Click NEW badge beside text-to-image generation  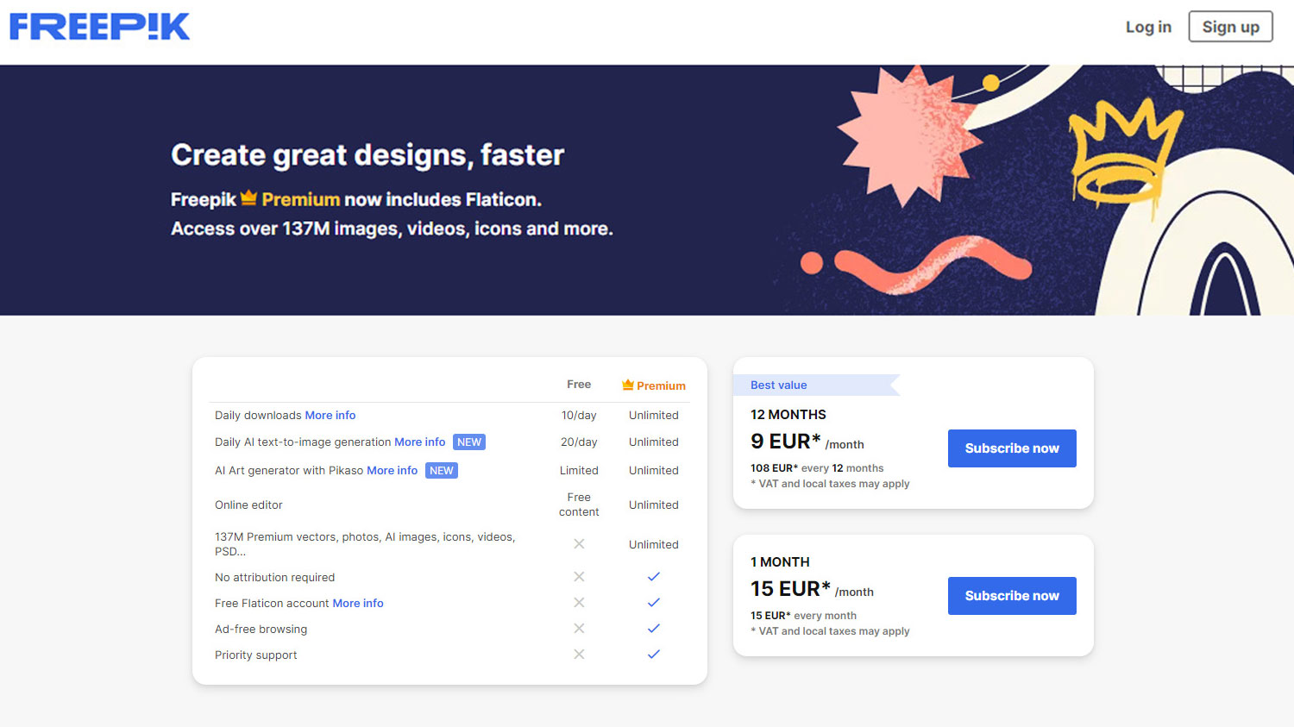pos(469,442)
